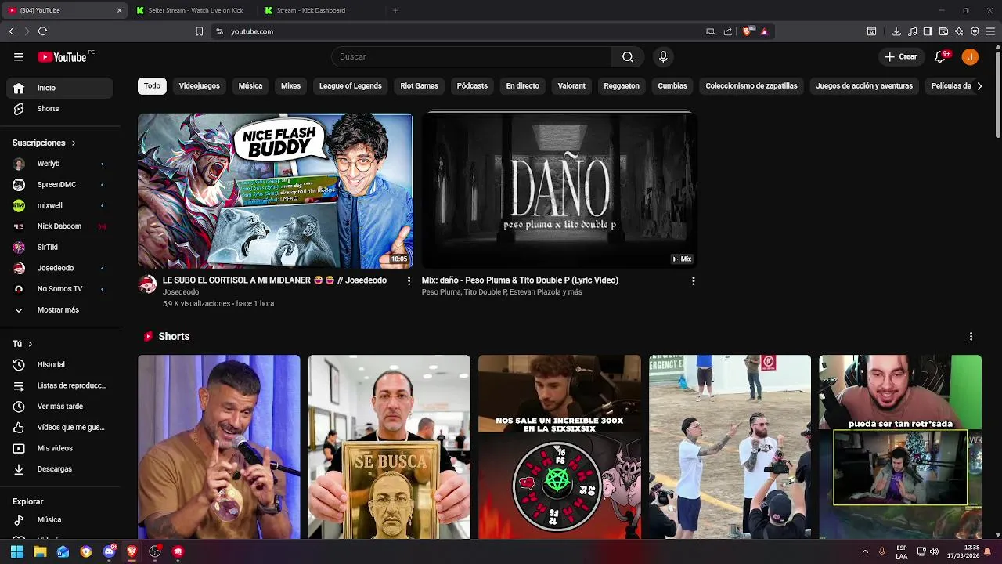Open the YouTube hamburger guide menu
Screen dimensions: 1002x564
(19, 56)
